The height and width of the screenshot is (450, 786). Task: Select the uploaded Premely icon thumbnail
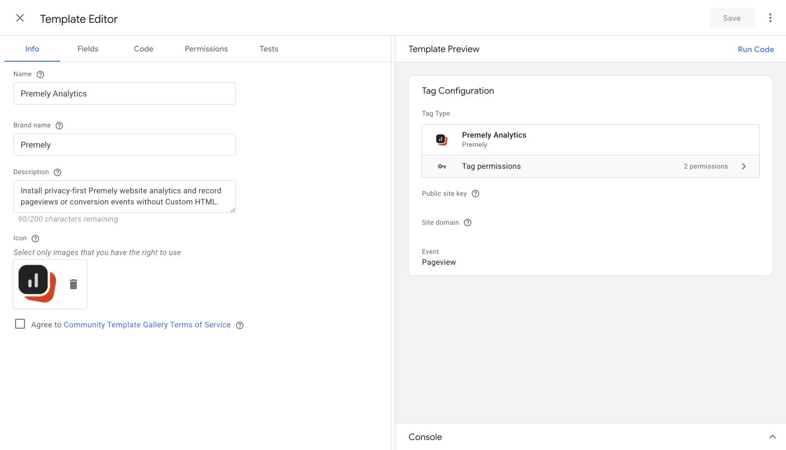point(37,284)
